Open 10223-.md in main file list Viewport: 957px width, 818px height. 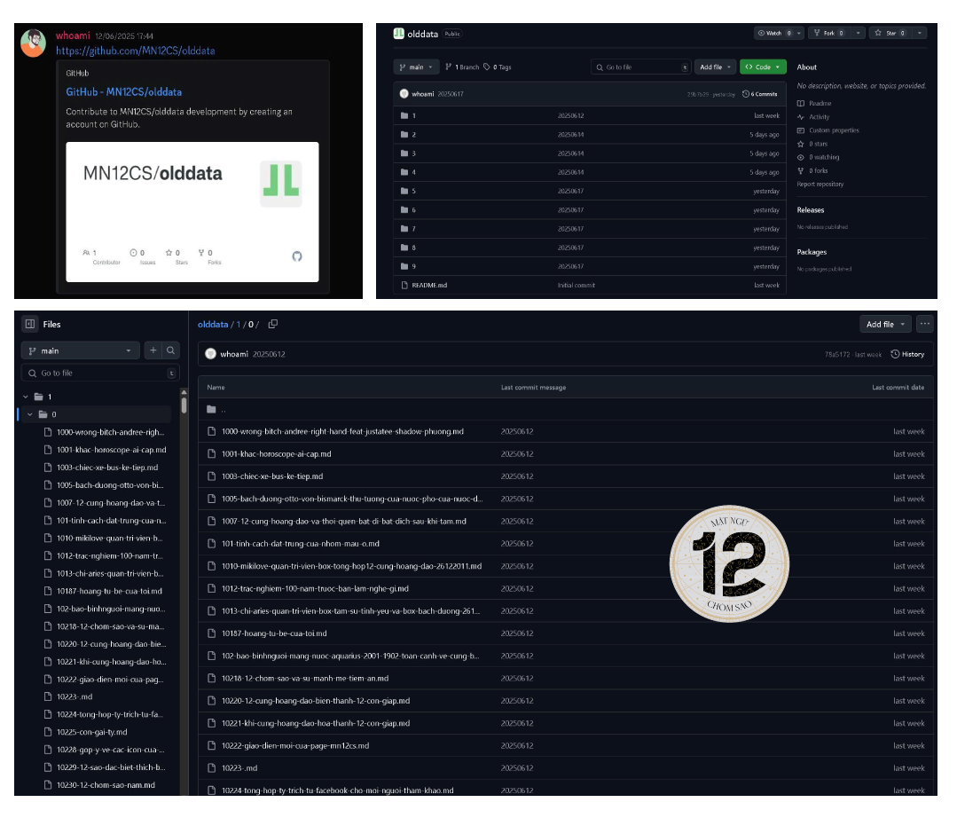(239, 768)
